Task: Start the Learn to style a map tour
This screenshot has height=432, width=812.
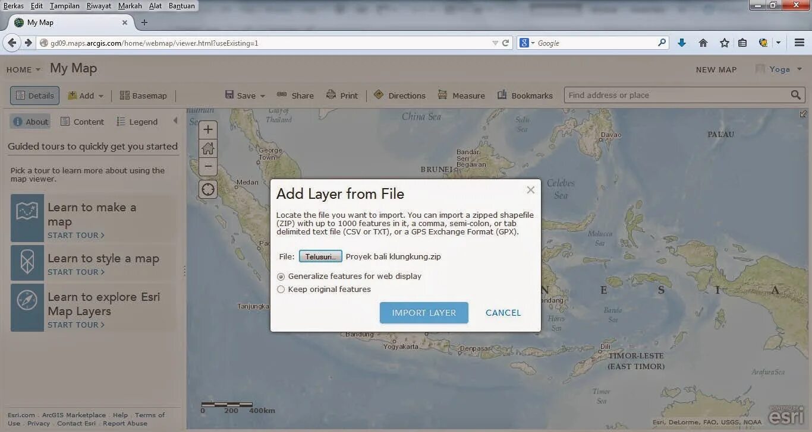Action: [75, 272]
